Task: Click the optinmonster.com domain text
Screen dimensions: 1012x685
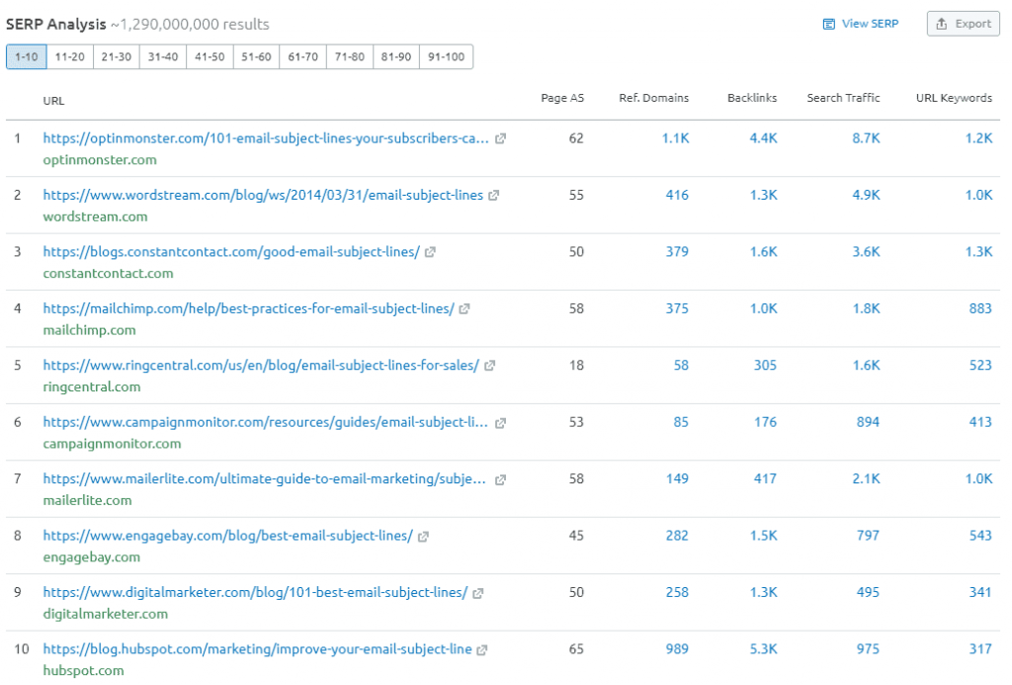Action: [100, 160]
